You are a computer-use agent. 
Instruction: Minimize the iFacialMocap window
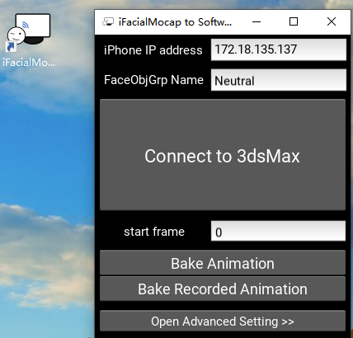pos(257,22)
